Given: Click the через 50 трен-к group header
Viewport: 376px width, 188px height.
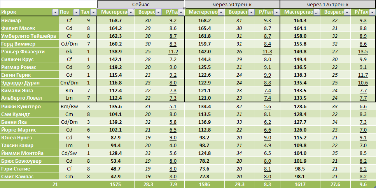Looking at the screenshot, I should (232, 4).
